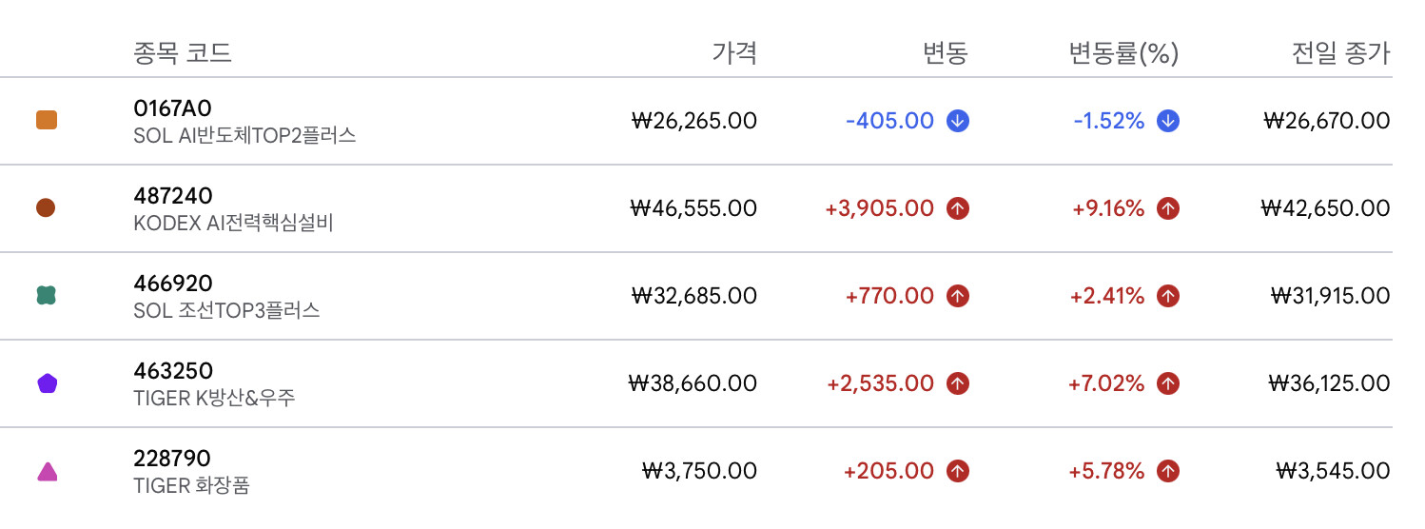Click red up arrow beside +3,905.00
Screen dimensions: 1425x529
958,208
